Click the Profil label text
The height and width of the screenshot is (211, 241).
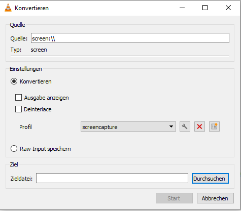pos(25,127)
